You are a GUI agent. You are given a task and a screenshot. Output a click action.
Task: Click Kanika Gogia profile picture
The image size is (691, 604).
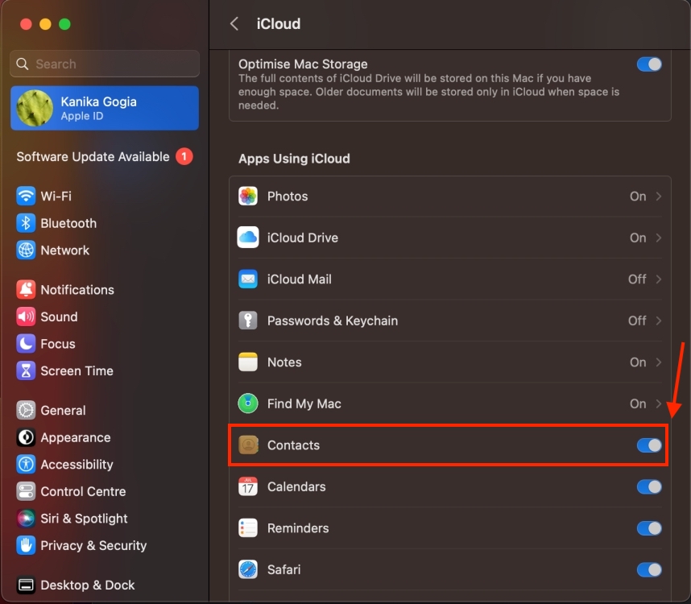point(35,108)
